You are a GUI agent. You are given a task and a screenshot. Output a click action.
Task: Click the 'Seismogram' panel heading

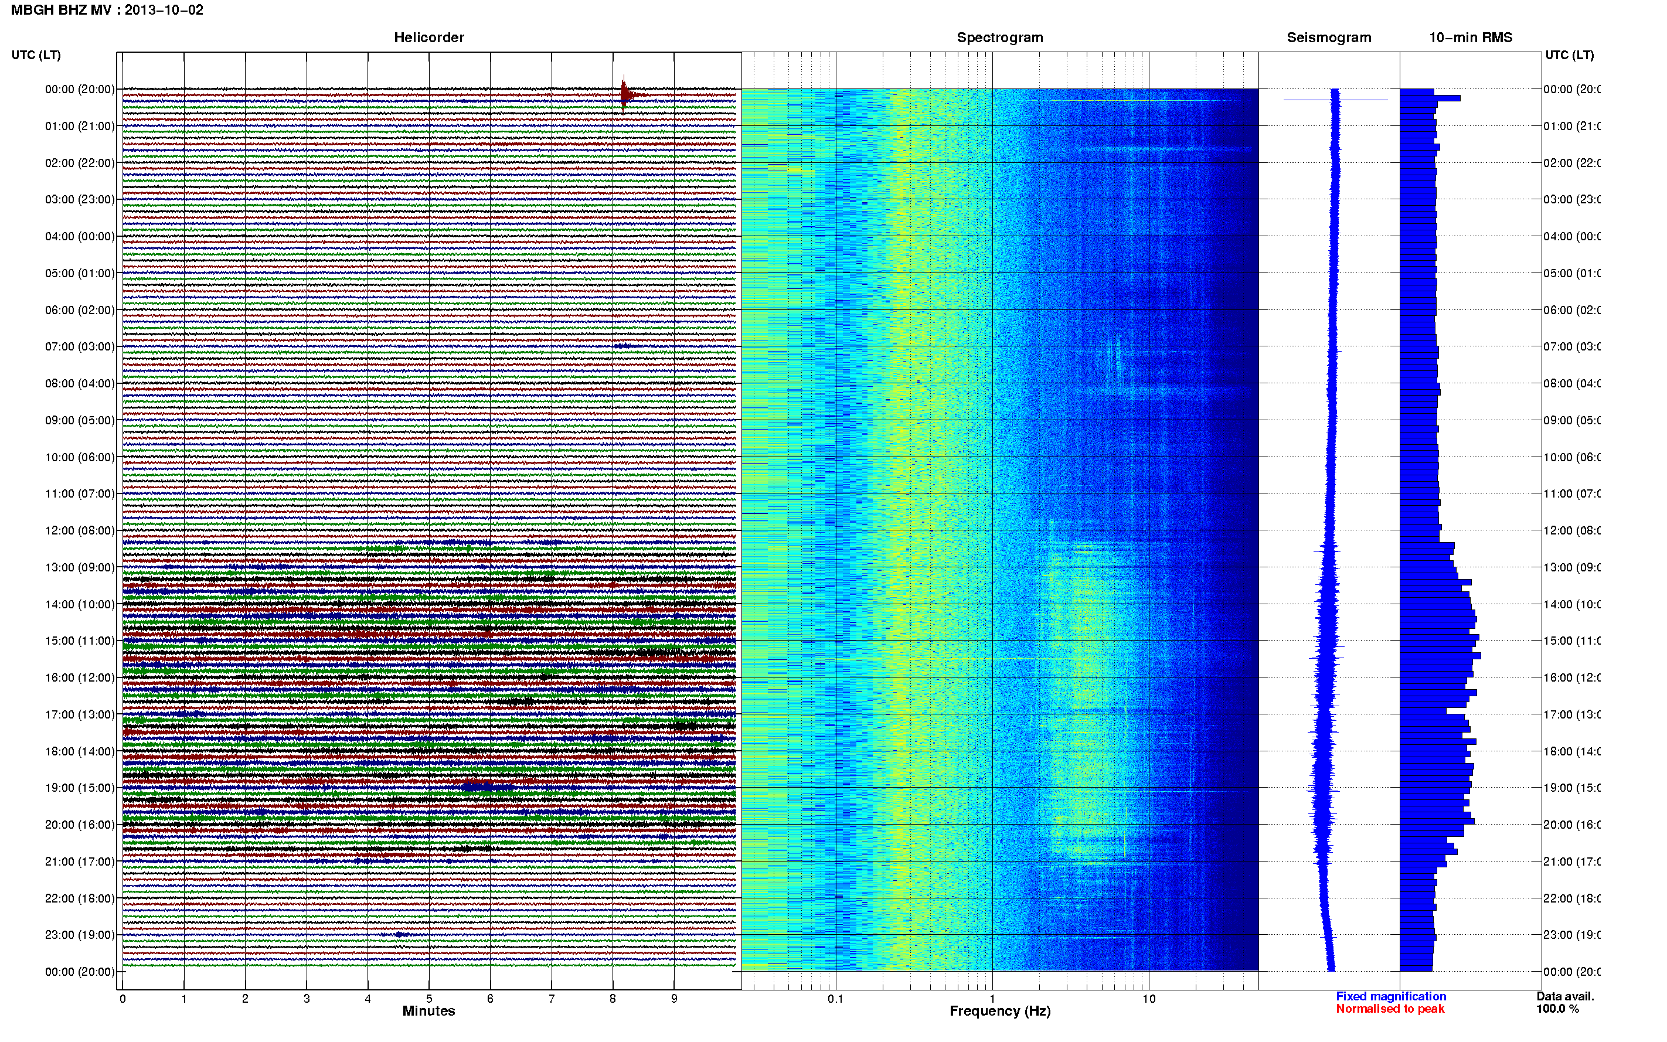(1329, 38)
